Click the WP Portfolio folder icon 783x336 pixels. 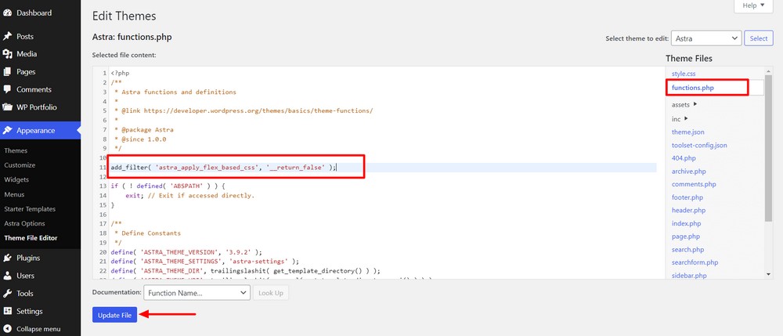[8, 107]
